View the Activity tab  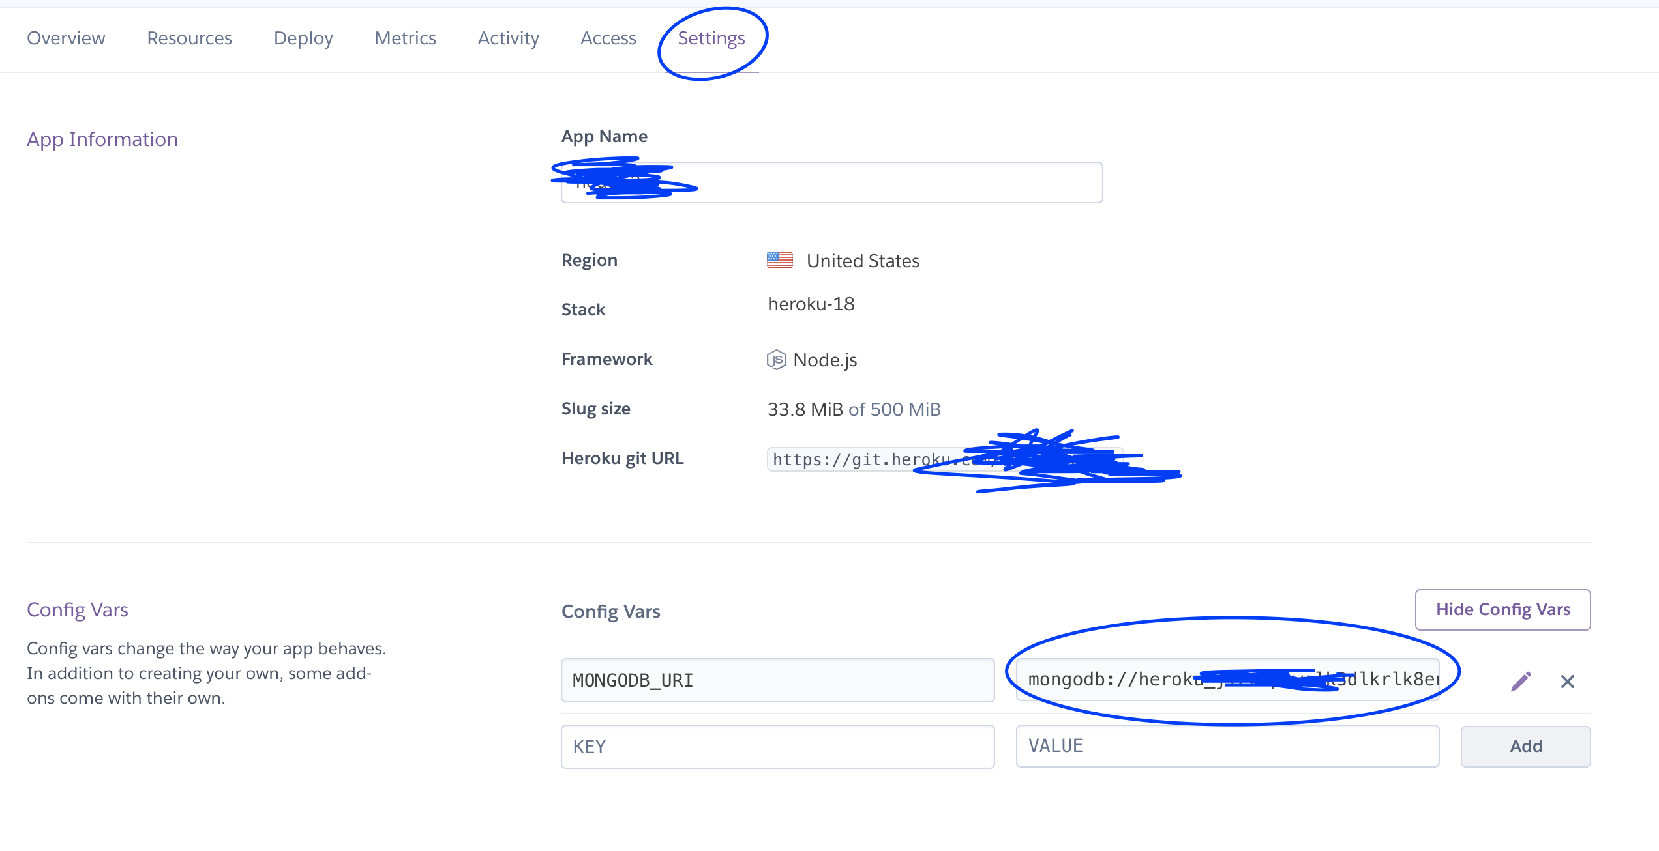tap(508, 38)
